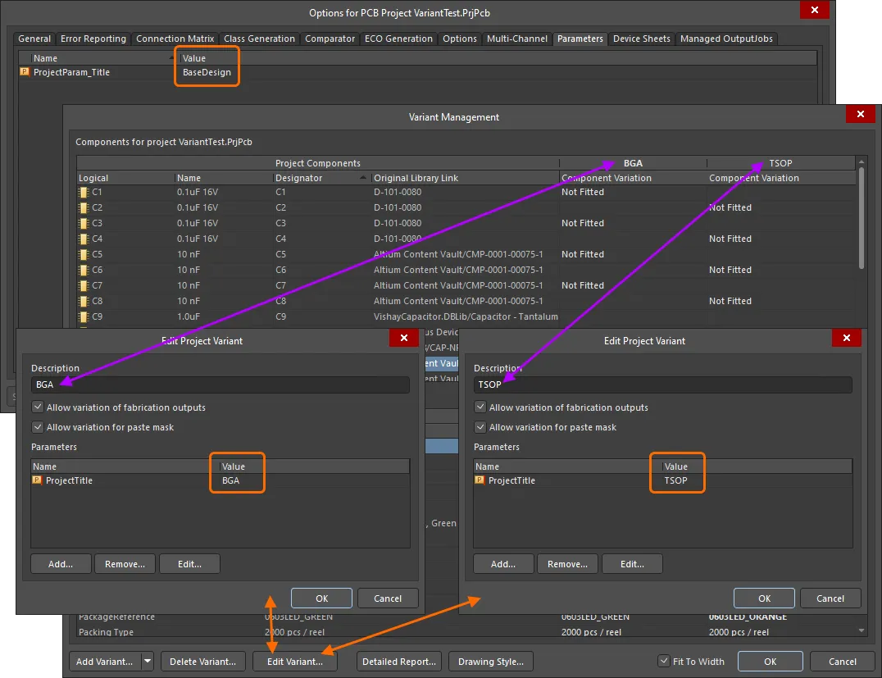Click the parameter icon beside ProjectTitle in TSOP dialog
Viewport: 882px width, 678px height.
(x=480, y=480)
